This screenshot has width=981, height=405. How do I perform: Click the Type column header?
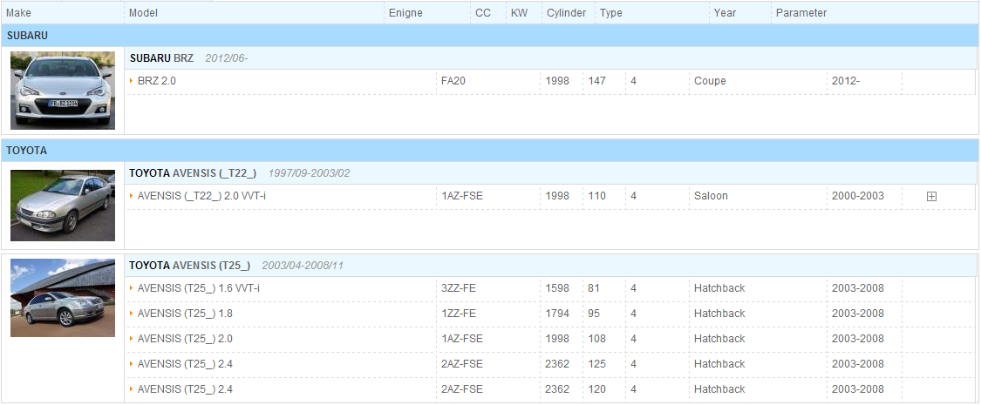pyautogui.click(x=610, y=12)
